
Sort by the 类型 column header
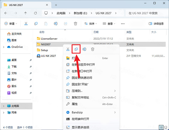click(129, 32)
